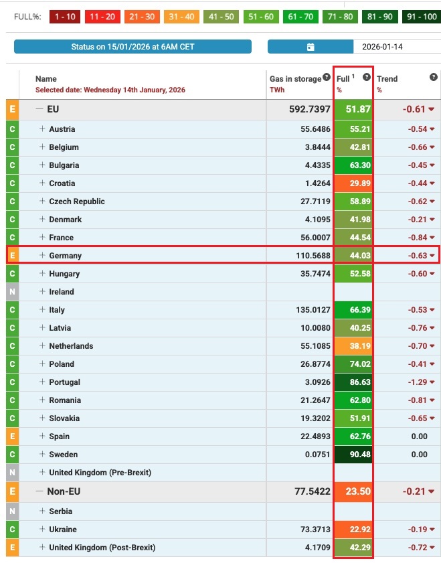Click EU gas in storage value 592.7397

[x=310, y=109]
